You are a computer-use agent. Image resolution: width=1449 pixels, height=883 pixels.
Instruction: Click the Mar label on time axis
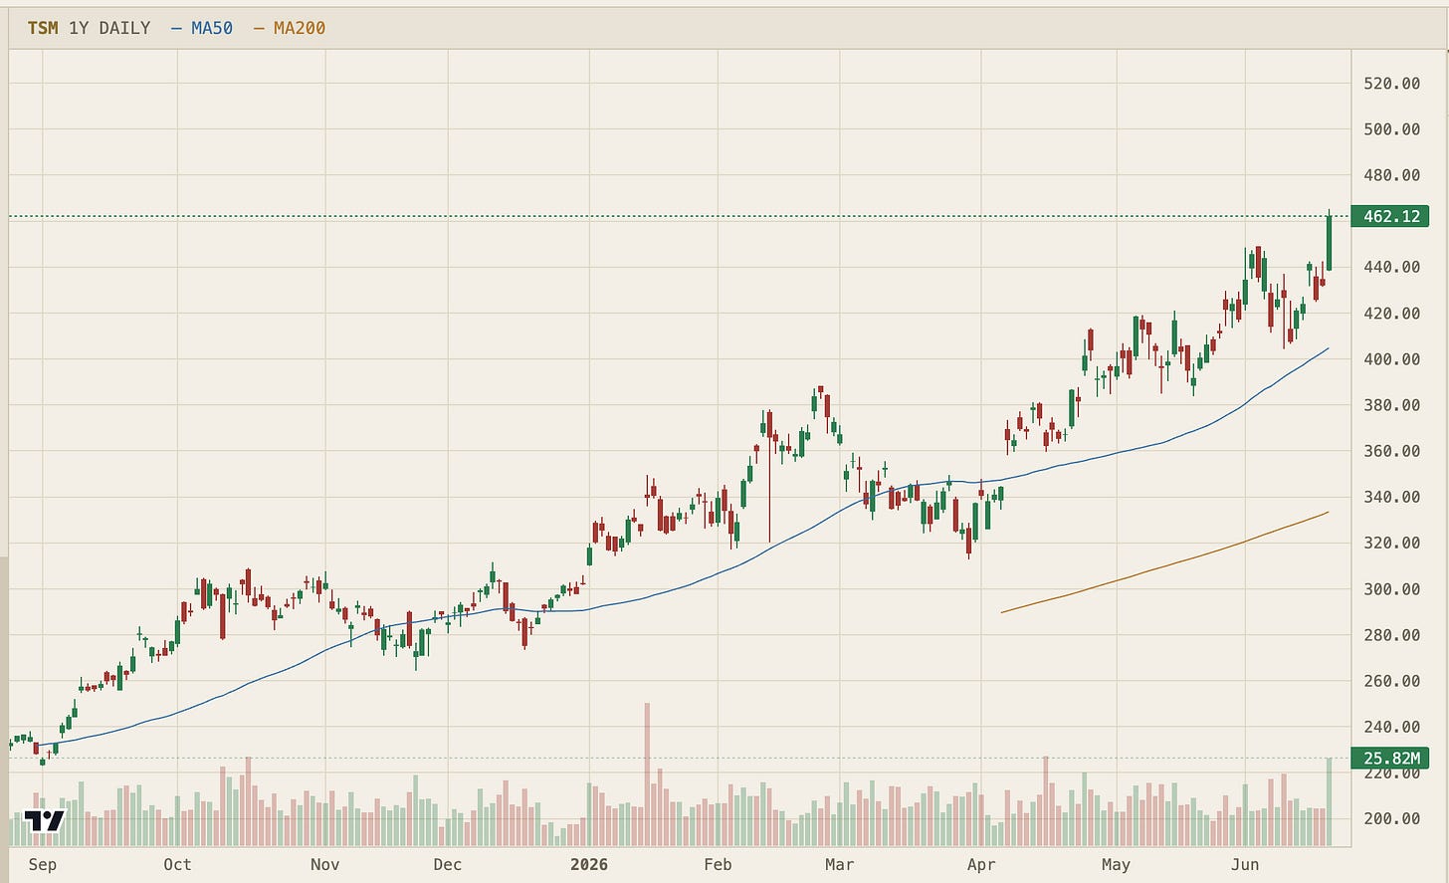click(839, 864)
